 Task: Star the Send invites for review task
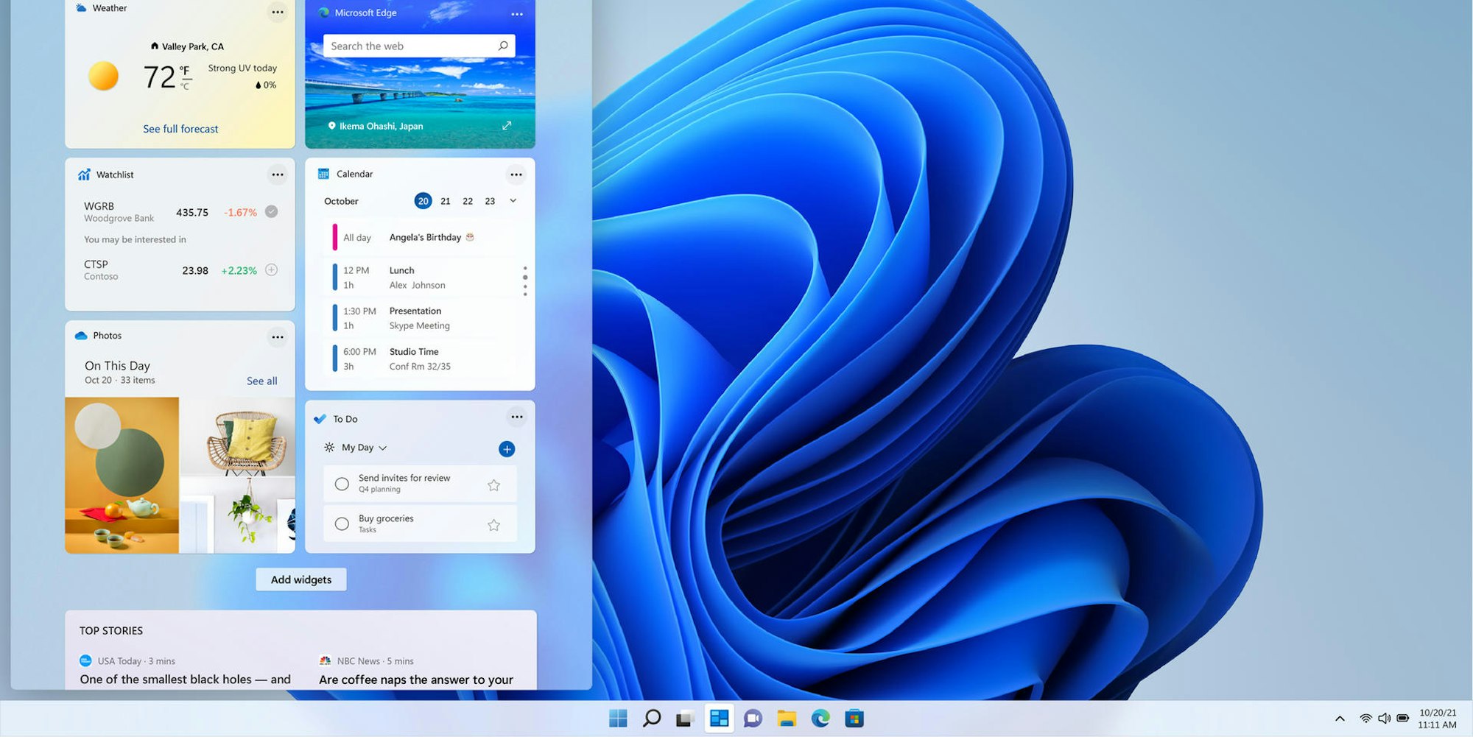(x=494, y=485)
